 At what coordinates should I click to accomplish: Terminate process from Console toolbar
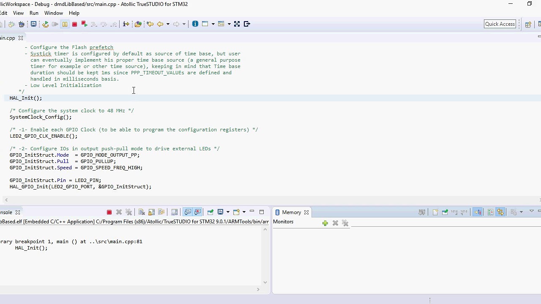[x=109, y=212]
